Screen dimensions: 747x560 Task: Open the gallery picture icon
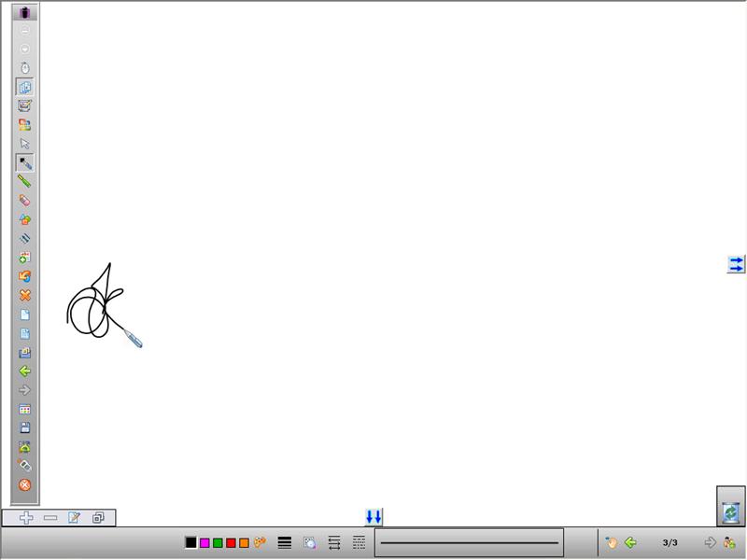pyautogui.click(x=25, y=447)
